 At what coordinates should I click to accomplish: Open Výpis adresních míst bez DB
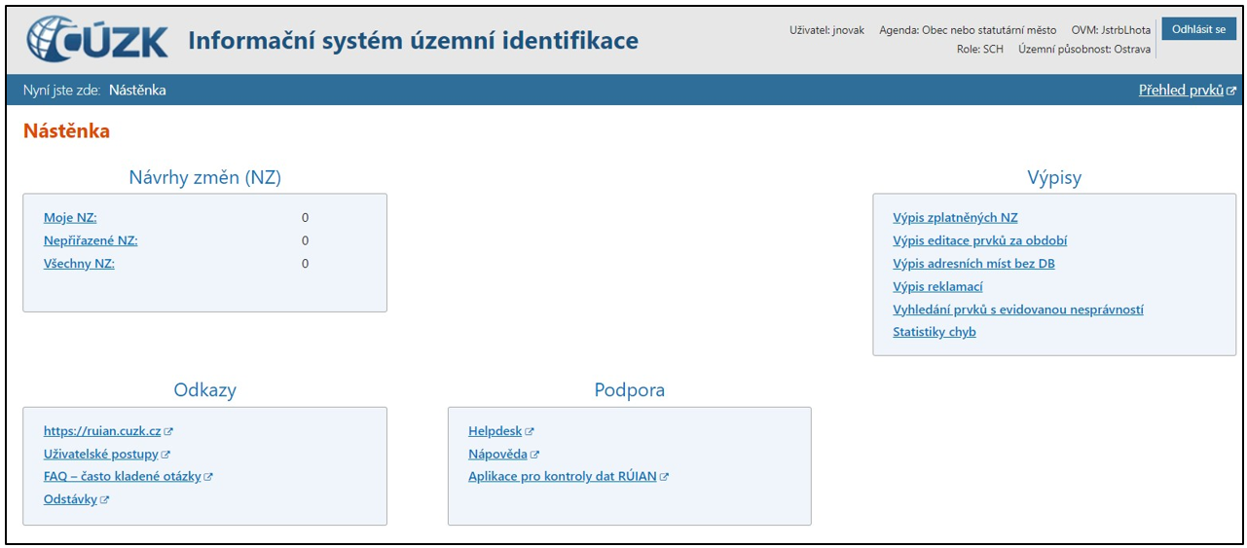(973, 264)
